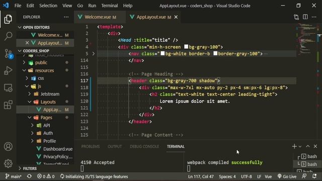
Task: Open Source Control view with badge 7
Action: click(x=9, y=53)
